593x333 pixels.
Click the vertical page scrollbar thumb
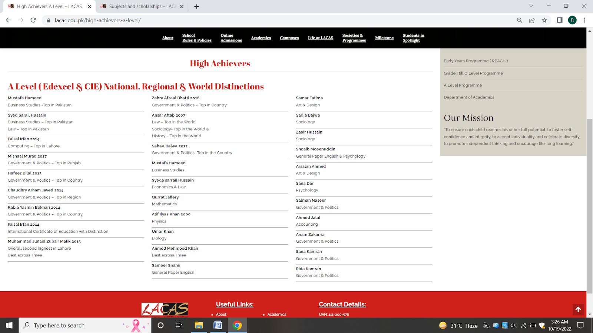coord(590,206)
